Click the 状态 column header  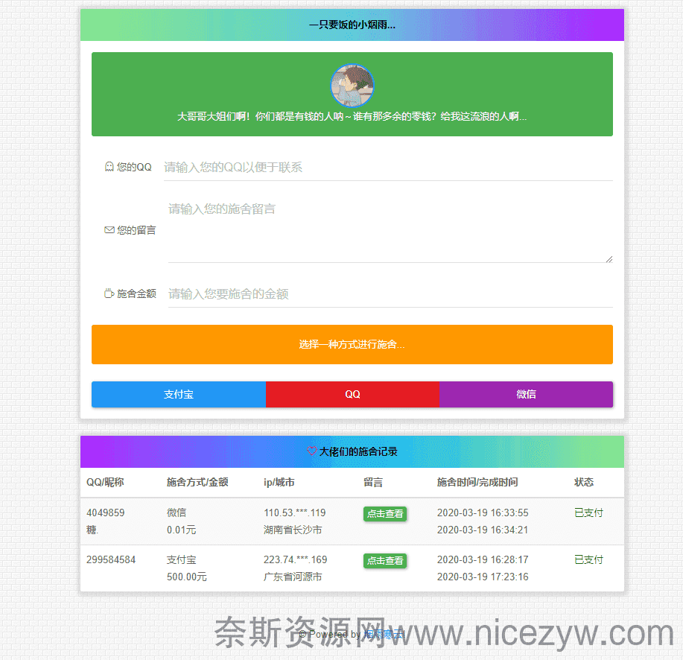(584, 482)
